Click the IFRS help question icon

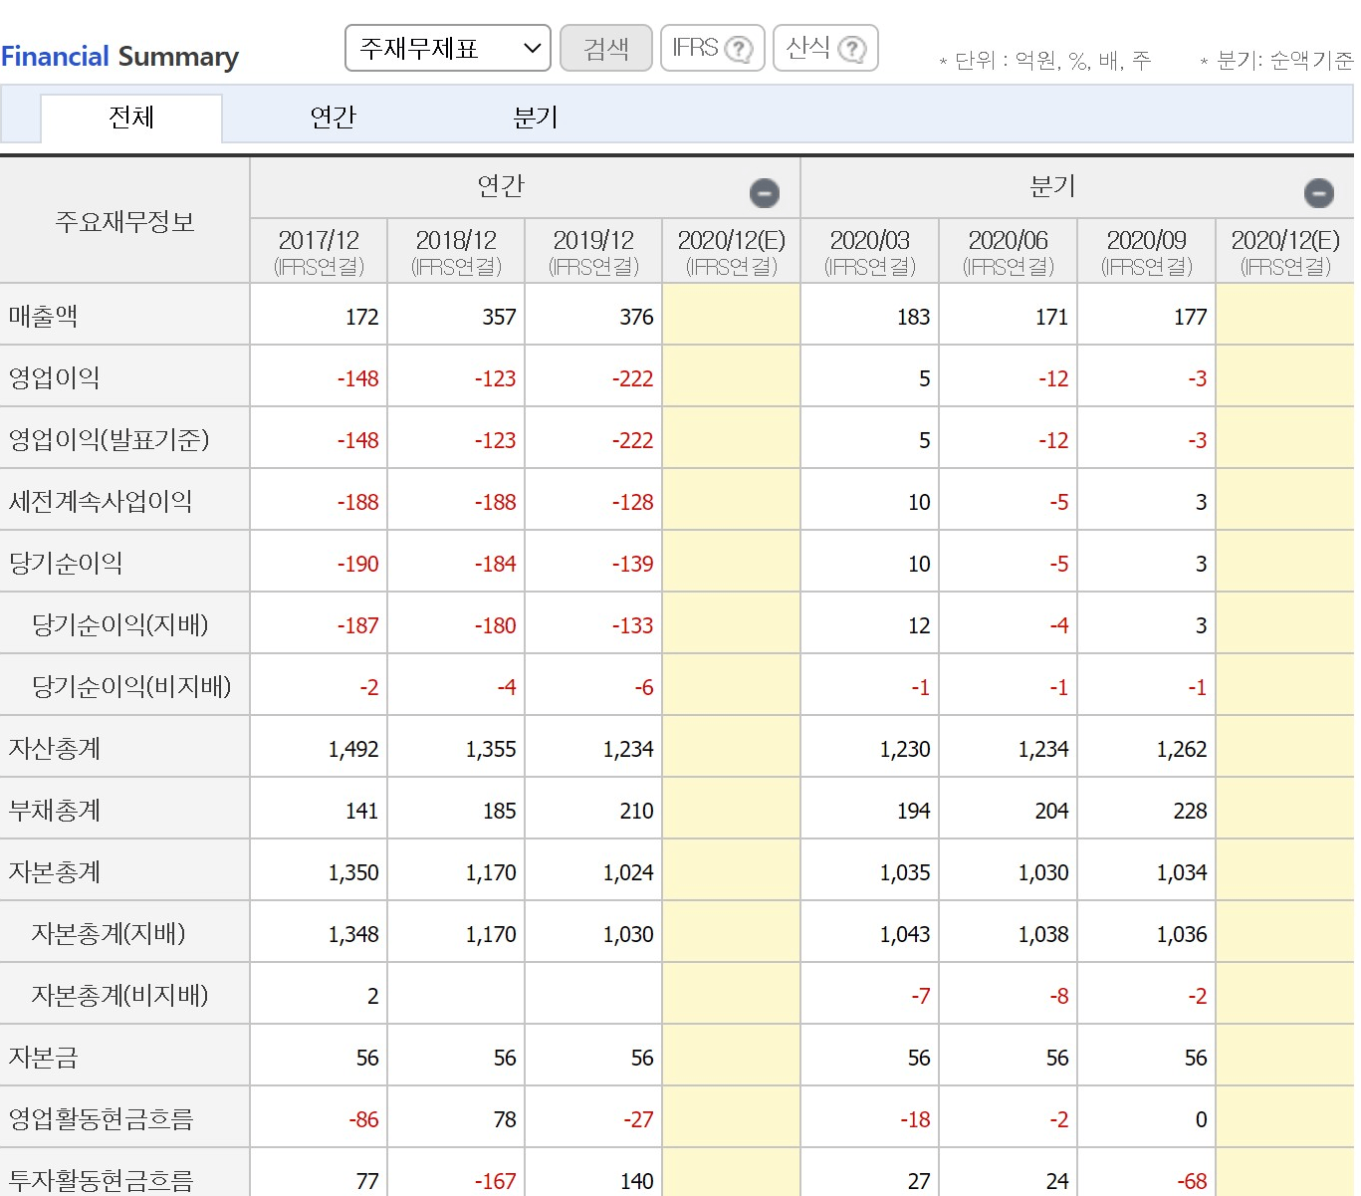click(739, 49)
